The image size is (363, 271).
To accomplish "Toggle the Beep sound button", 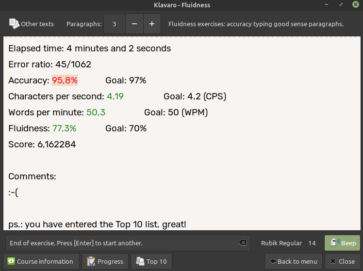I will point(343,243).
